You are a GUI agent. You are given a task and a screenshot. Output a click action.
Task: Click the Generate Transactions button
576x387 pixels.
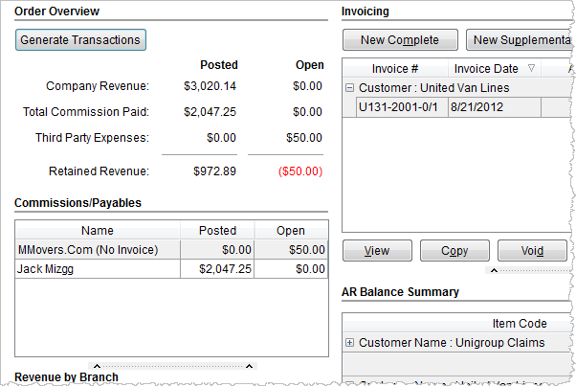(x=80, y=39)
